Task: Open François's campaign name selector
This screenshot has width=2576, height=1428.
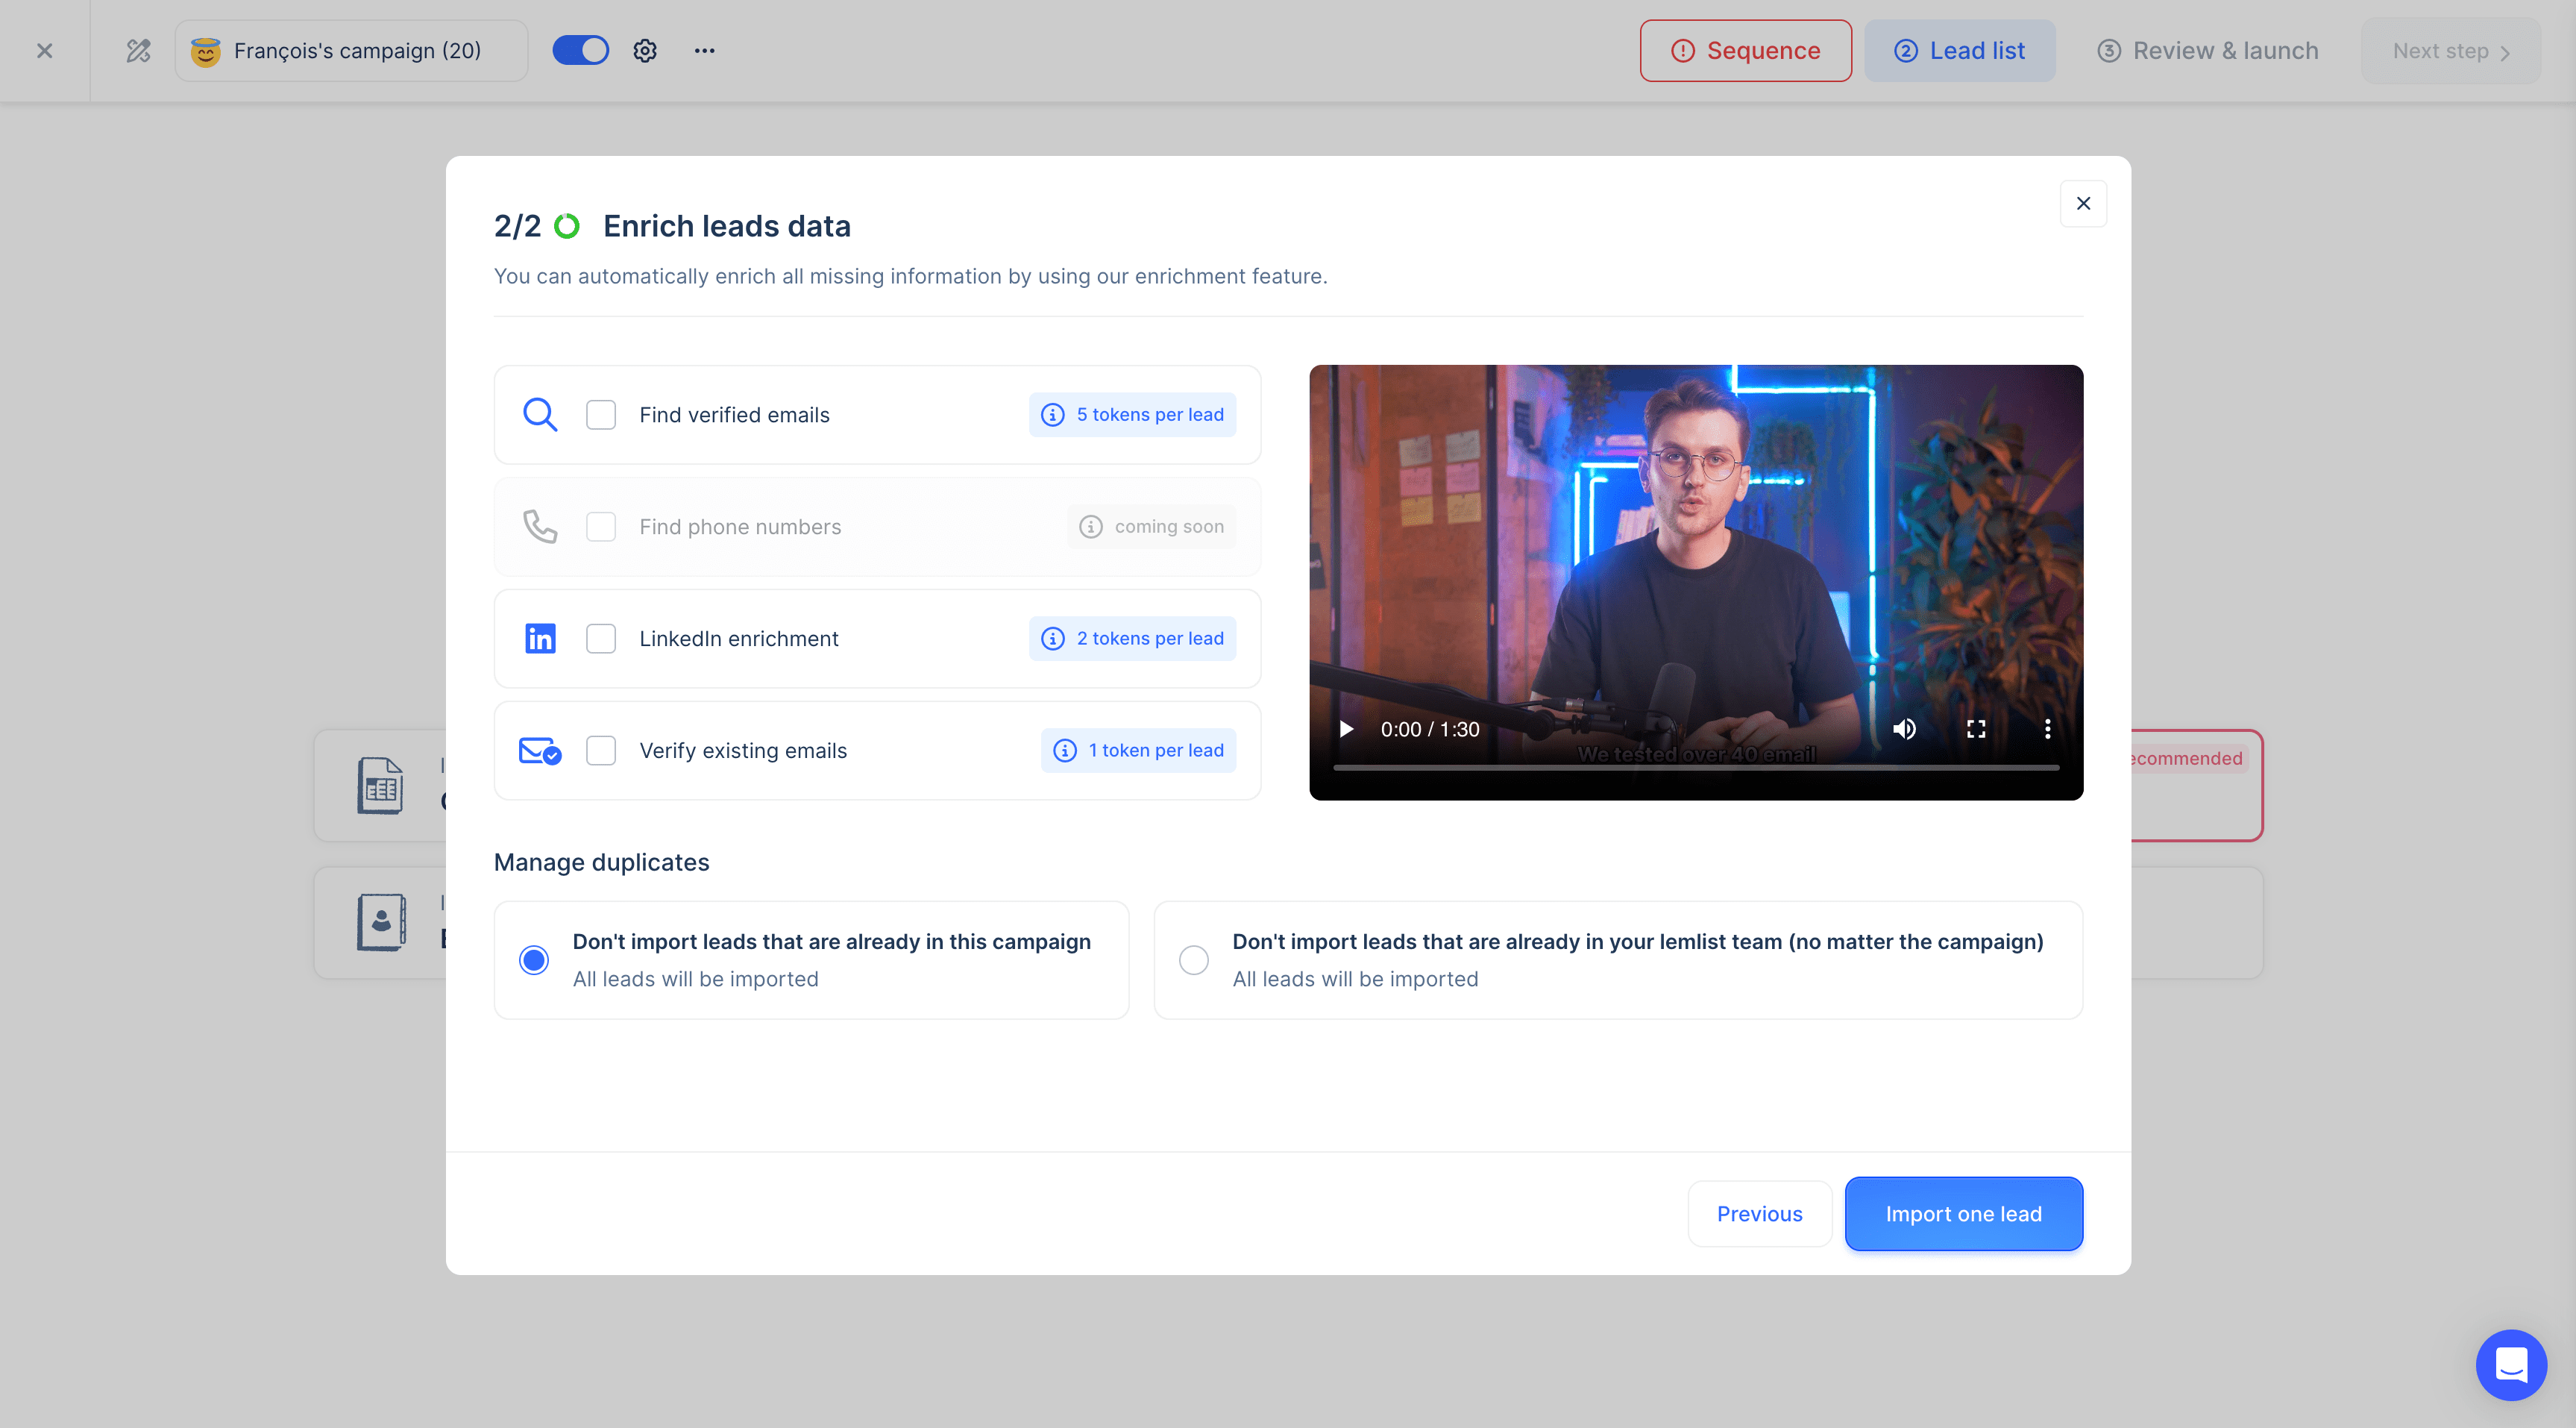Action: [351, 51]
